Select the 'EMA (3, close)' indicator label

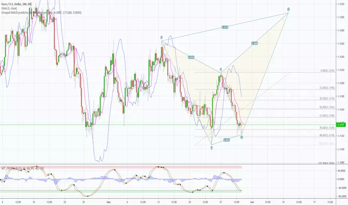tap(9, 9)
